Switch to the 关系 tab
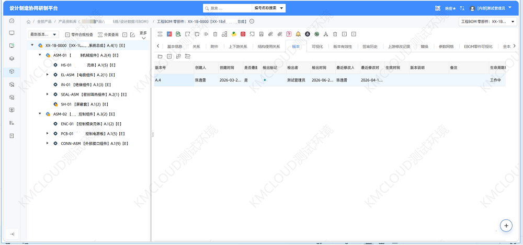 [196, 46]
